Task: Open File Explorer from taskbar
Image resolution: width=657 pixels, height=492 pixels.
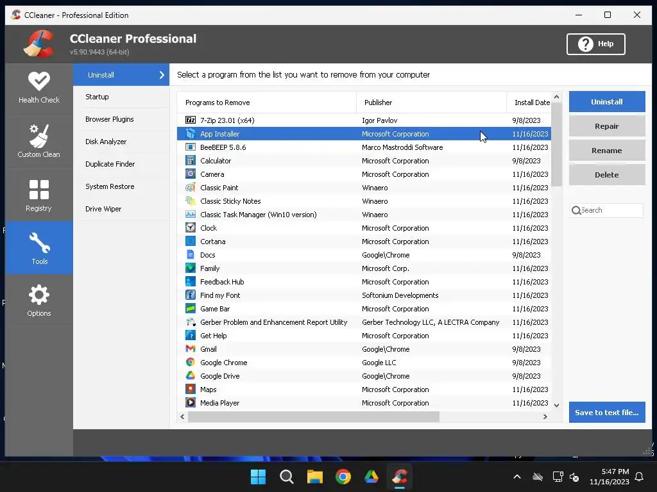Action: point(314,477)
